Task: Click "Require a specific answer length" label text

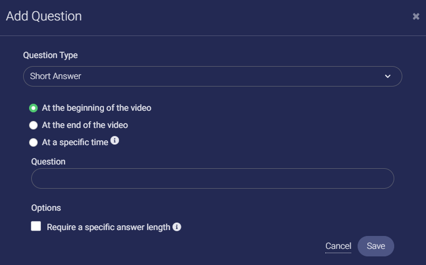Action: pyautogui.click(x=109, y=227)
